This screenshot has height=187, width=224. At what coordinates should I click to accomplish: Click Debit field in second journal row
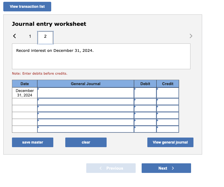[145, 102]
